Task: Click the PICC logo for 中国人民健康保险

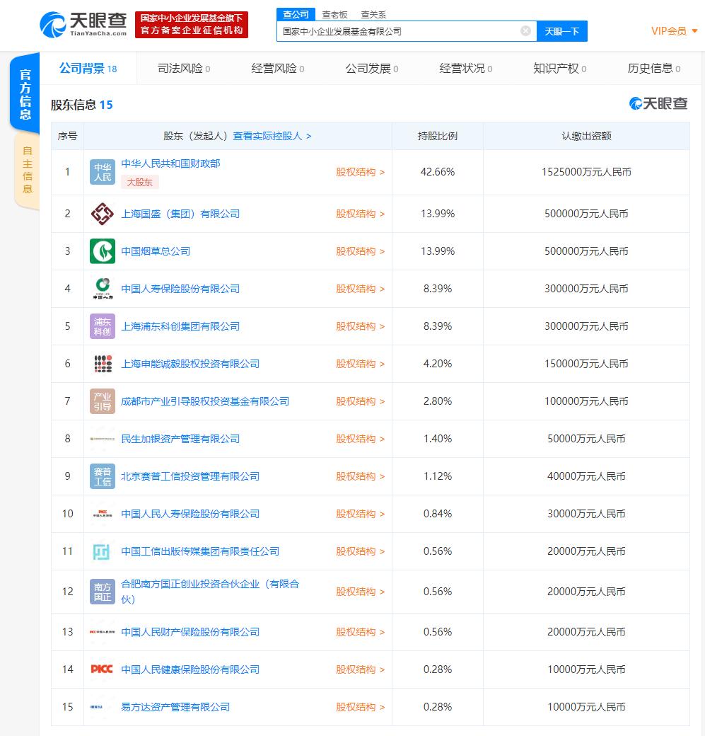Action: click(103, 669)
